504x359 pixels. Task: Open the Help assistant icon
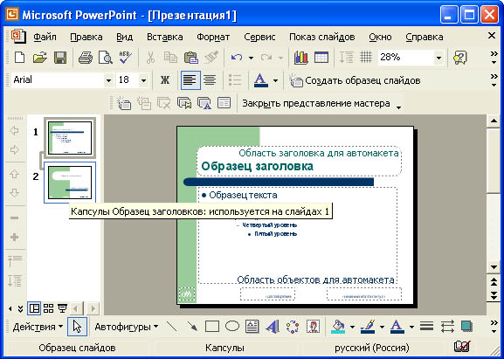(x=460, y=58)
